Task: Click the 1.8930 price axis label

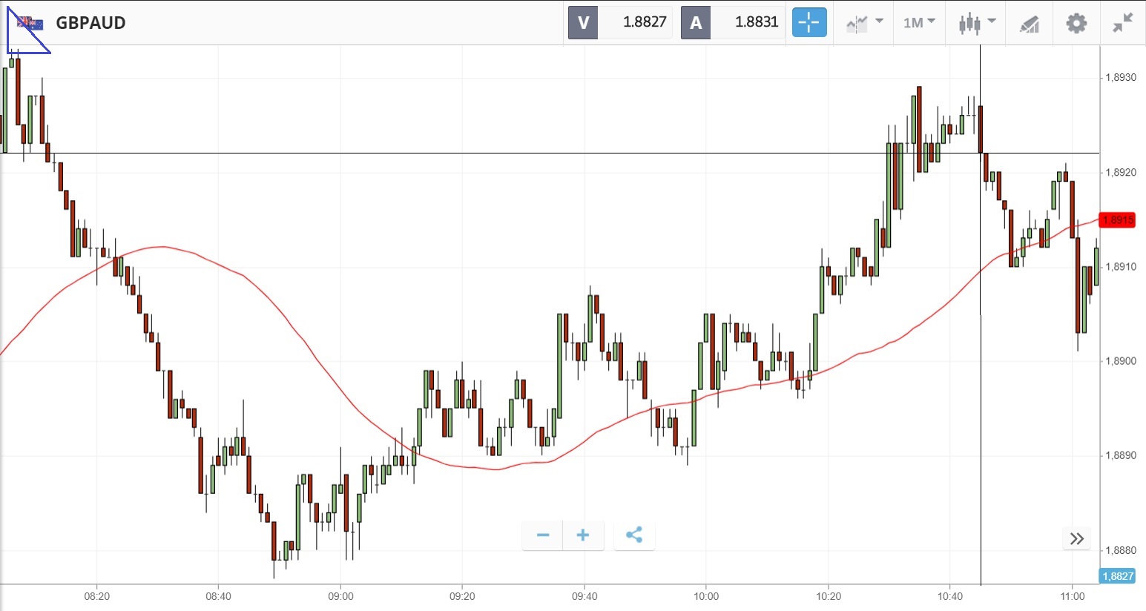Action: click(1121, 77)
